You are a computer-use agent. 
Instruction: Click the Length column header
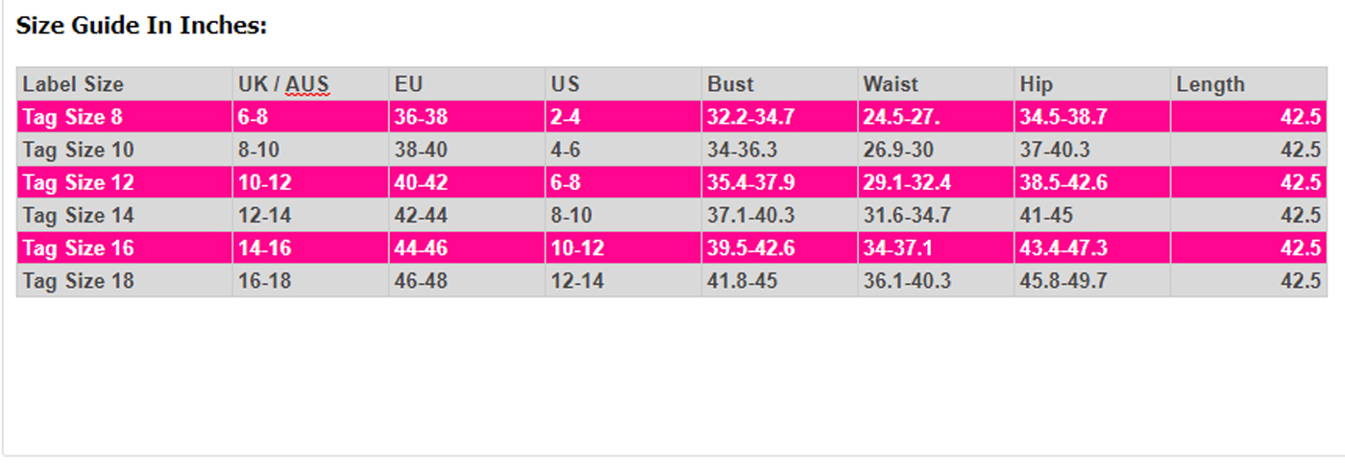pyautogui.click(x=1249, y=84)
